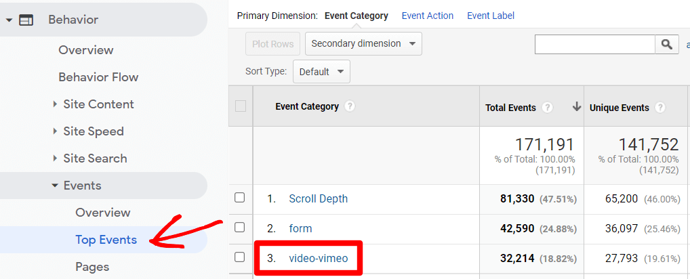
Task: Open the Secondary dimension dropdown
Action: click(x=363, y=44)
